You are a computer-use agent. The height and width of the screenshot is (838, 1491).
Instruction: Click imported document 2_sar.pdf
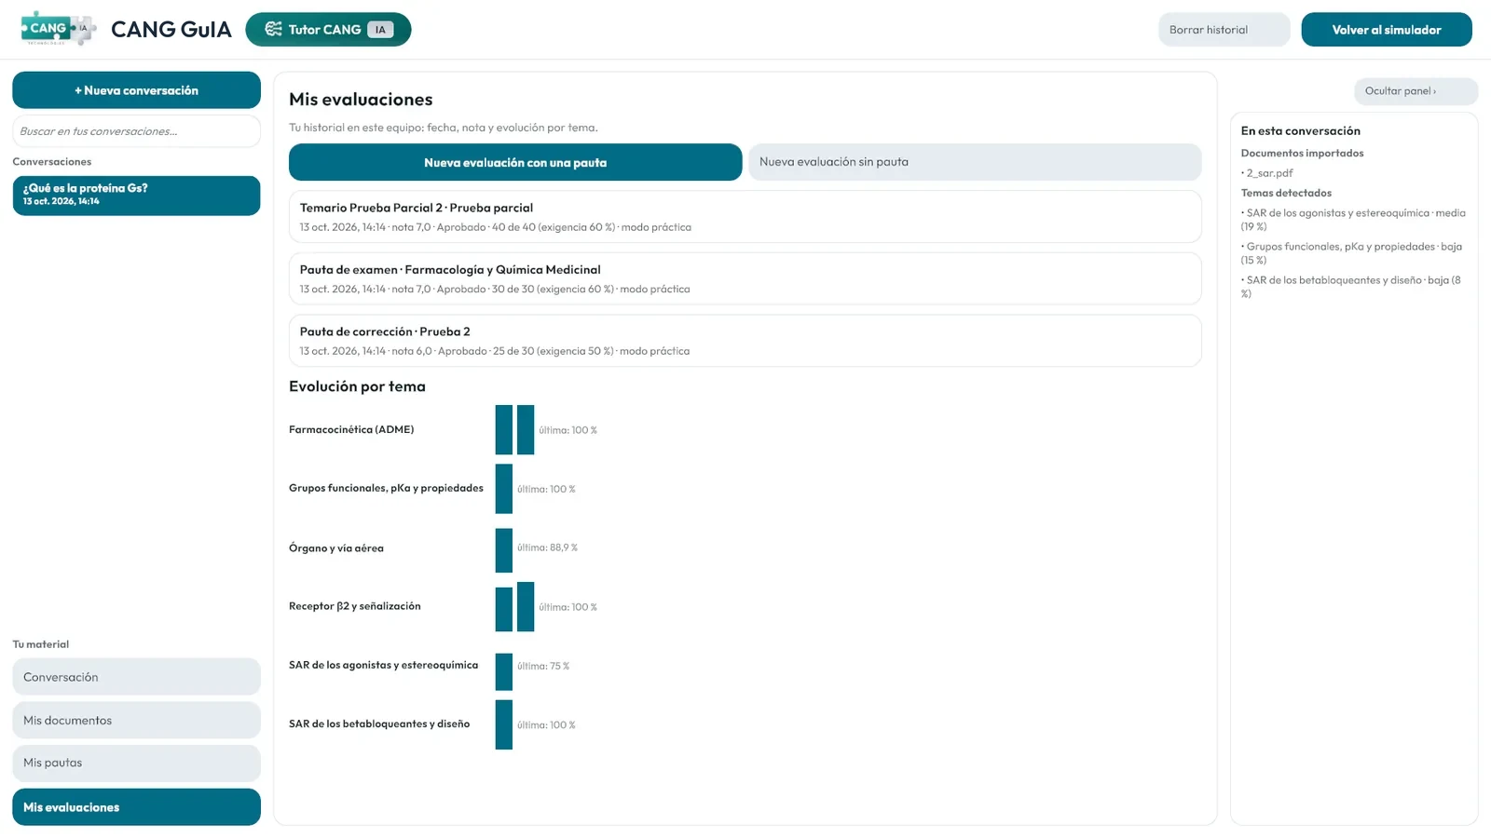click(x=1269, y=173)
